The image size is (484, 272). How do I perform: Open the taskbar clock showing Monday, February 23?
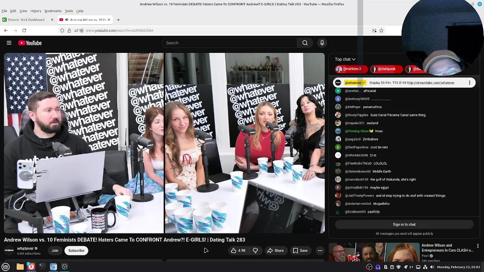[x=458, y=267]
